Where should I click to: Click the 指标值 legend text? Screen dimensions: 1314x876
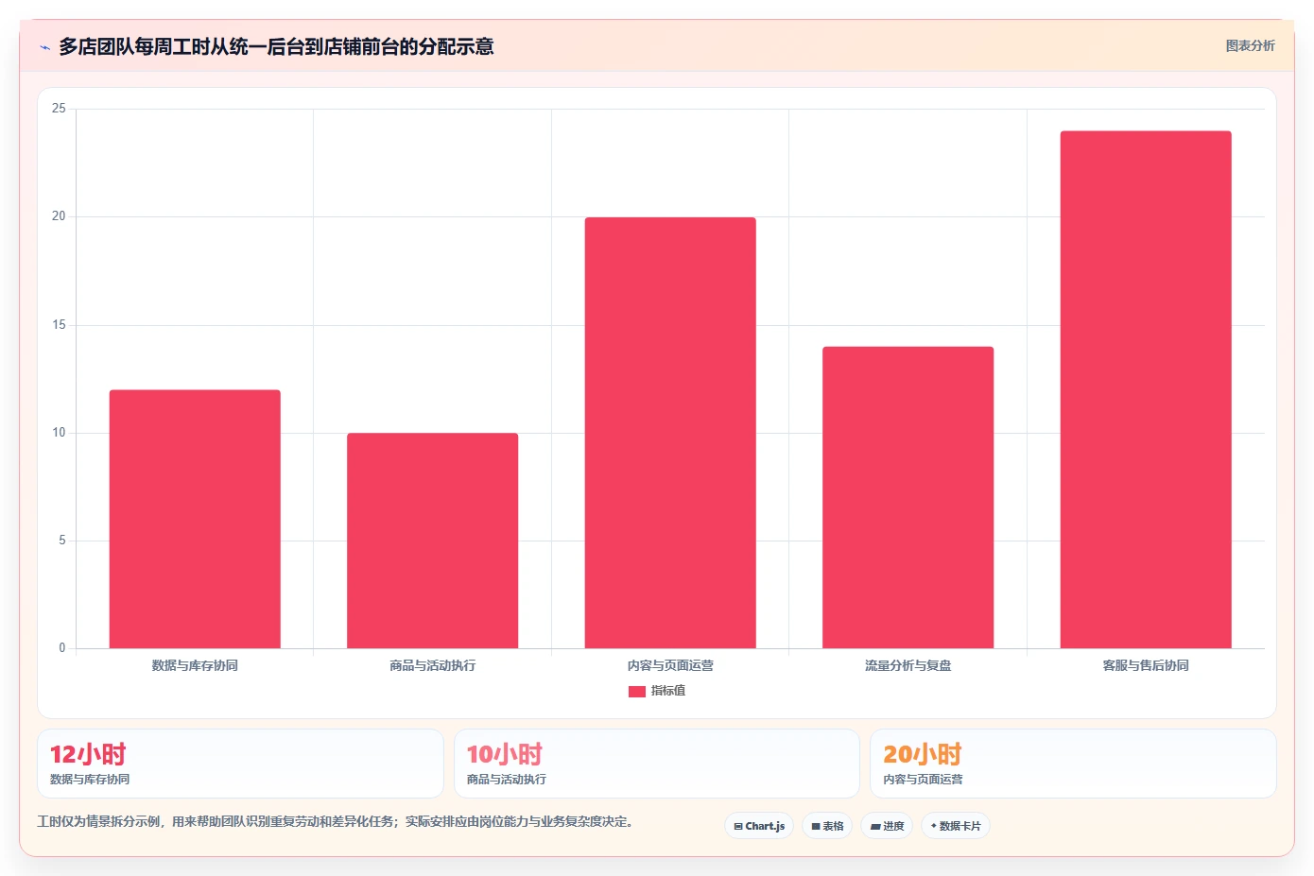[668, 691]
